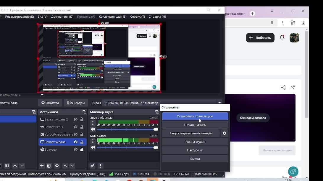Show the Устройство захвата source
This screenshot has height=181, width=323.
76,134
